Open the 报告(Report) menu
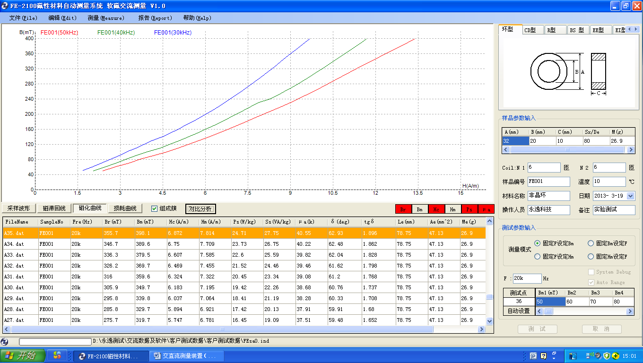Screen dimensions: 643x363 pyautogui.click(x=155, y=18)
